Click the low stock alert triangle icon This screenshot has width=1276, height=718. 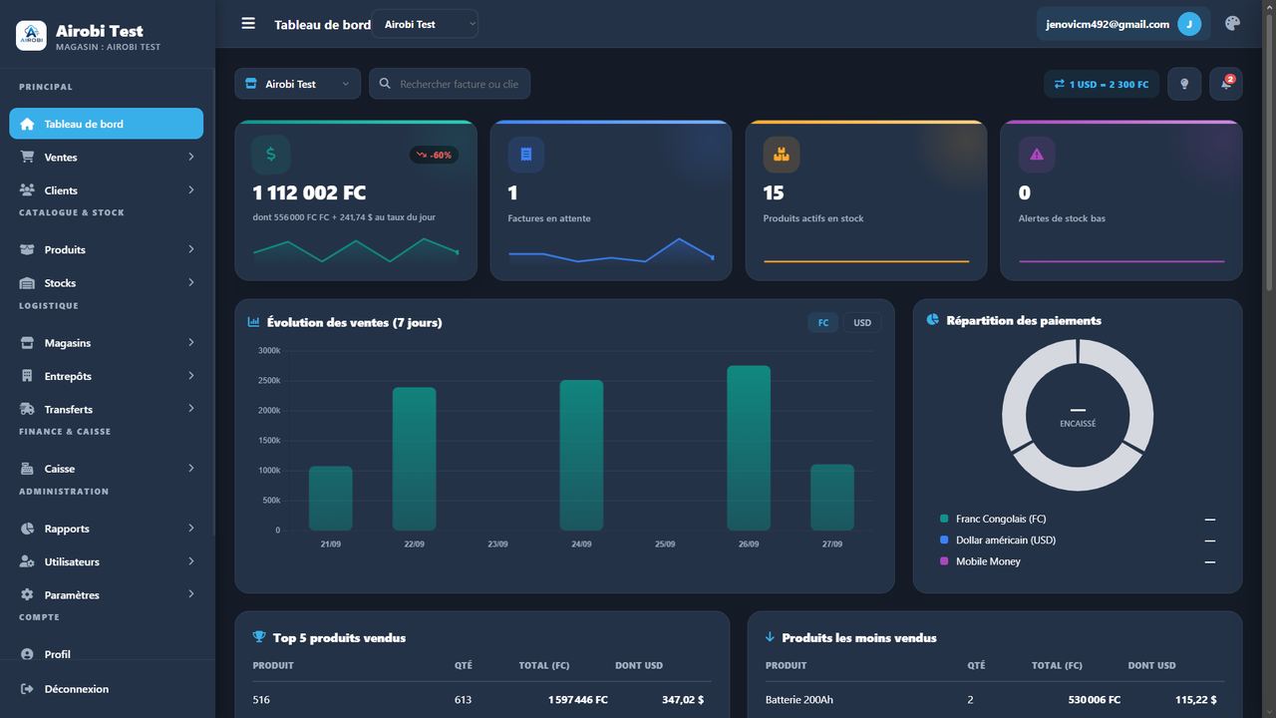click(x=1037, y=155)
